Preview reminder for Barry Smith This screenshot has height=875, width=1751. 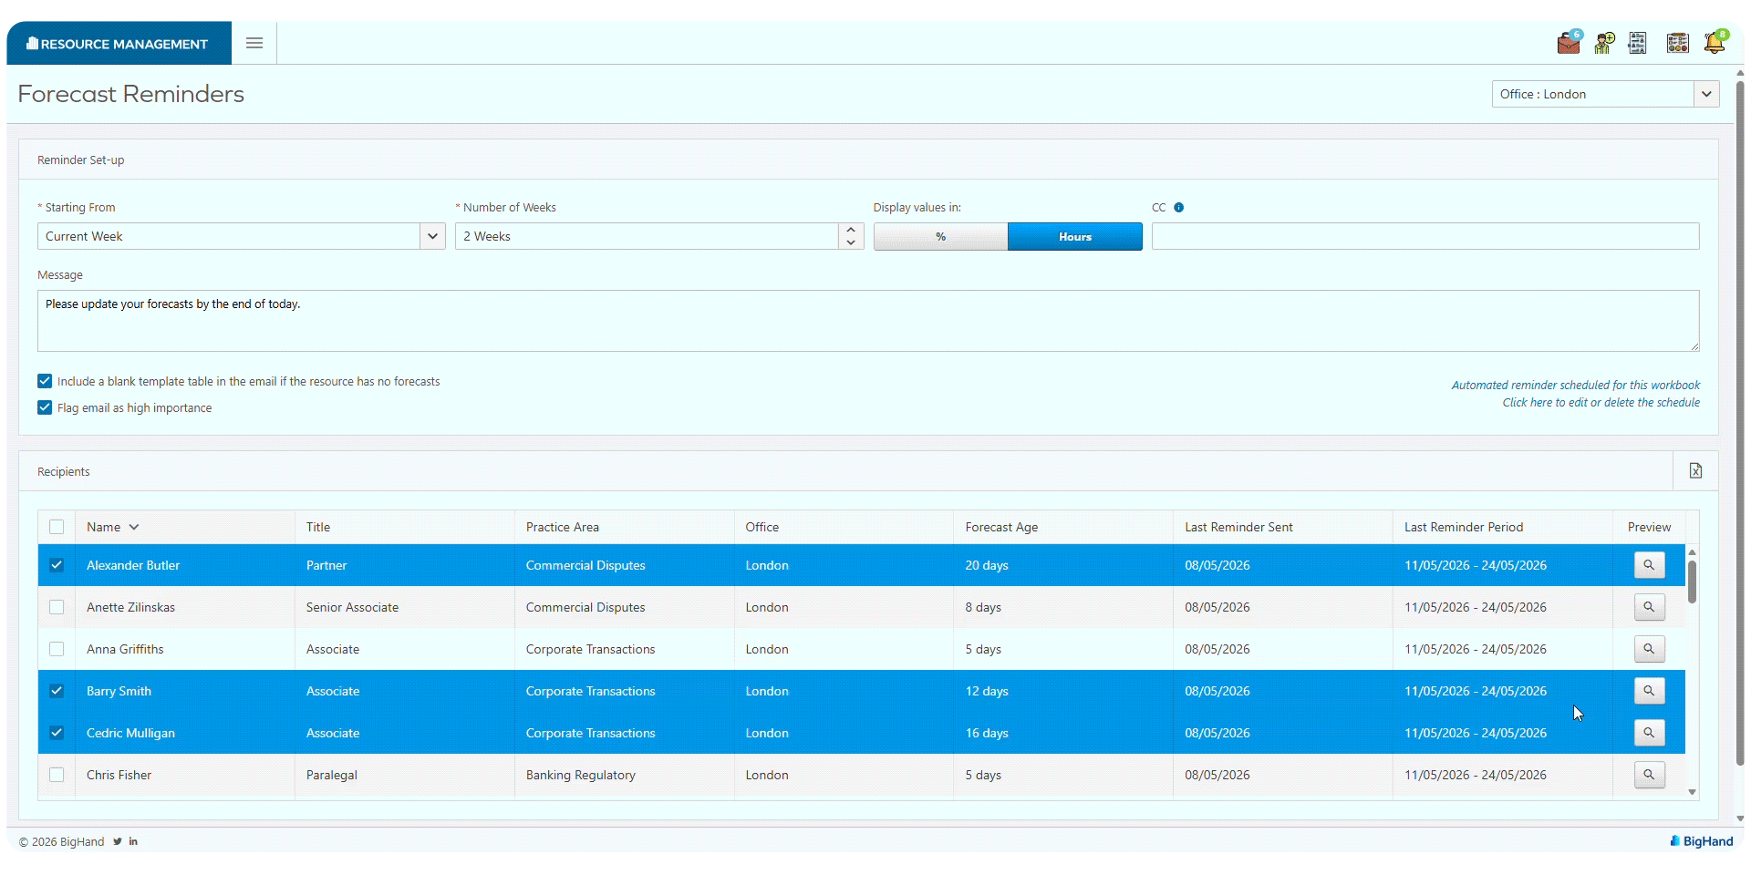coord(1649,691)
